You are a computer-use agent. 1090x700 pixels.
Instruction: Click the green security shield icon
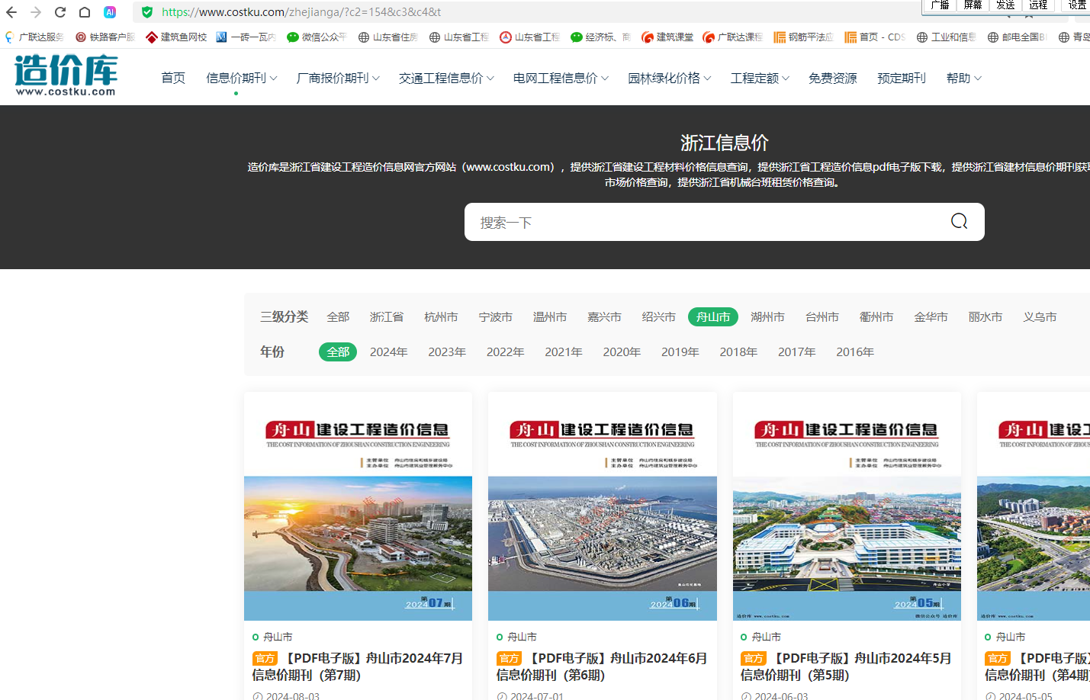click(147, 12)
